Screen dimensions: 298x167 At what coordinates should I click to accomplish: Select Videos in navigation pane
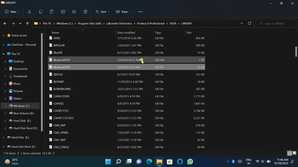17,98
